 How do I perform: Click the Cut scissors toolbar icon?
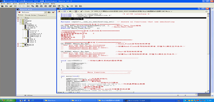(28, 6)
